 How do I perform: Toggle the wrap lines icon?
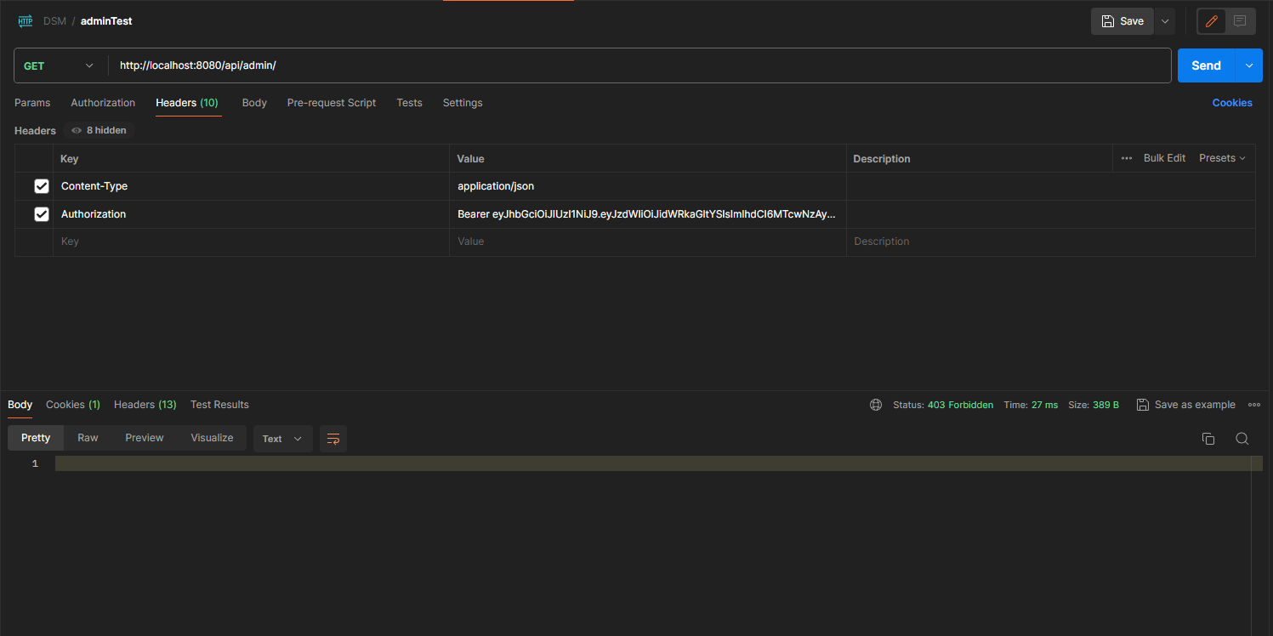pos(333,439)
